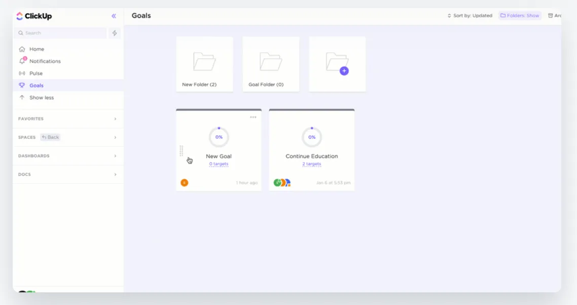The width and height of the screenshot is (577, 305).
Task: Open the lightning bolt quick actions
Action: click(115, 33)
